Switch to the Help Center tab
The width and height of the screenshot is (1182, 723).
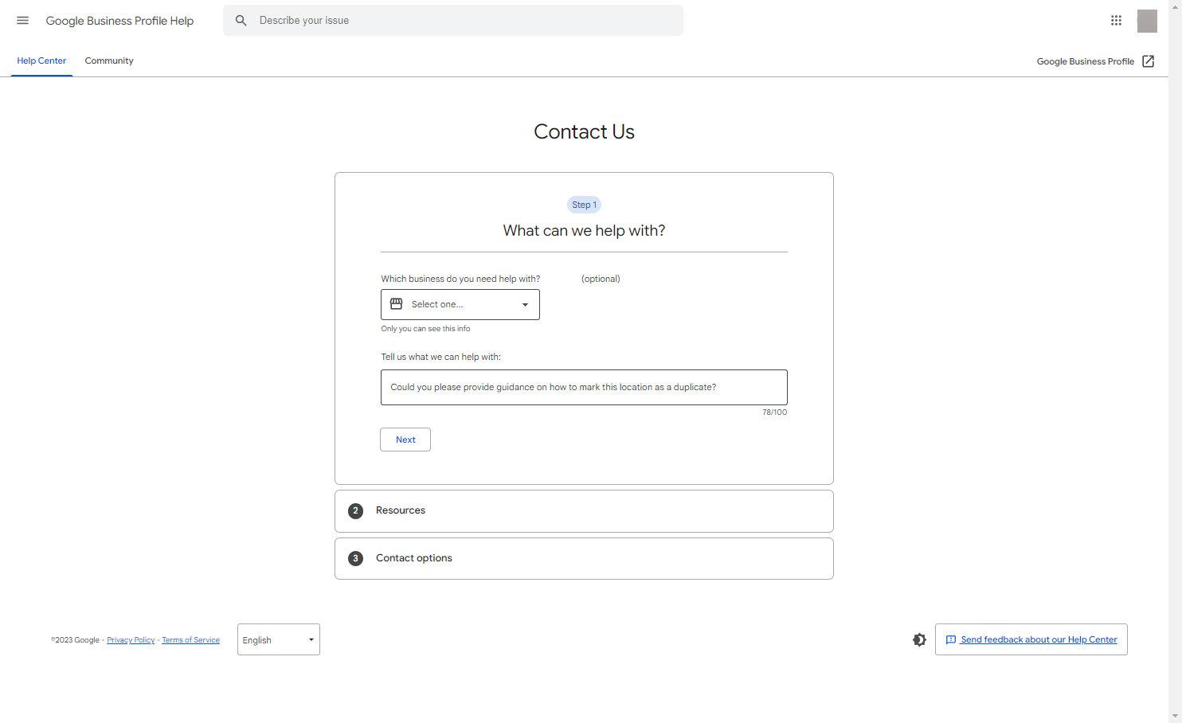pos(41,61)
